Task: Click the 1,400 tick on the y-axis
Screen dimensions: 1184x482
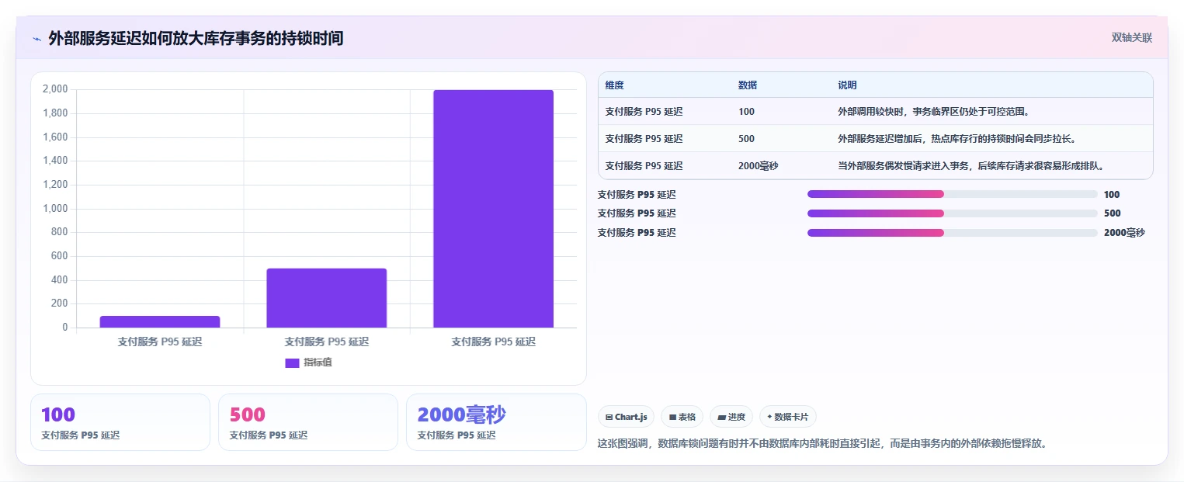Action: (x=54, y=161)
